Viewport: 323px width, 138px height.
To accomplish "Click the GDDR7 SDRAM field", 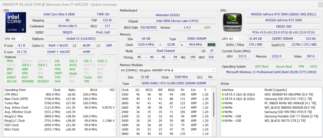I will pyautogui.click(x=283, y=39).
